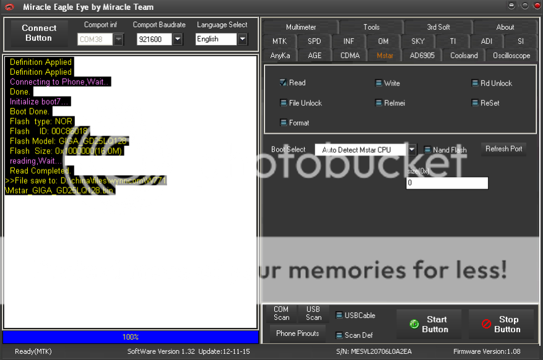The width and height of the screenshot is (543, 360).
Task: Select the SI tab
Action: point(521,41)
